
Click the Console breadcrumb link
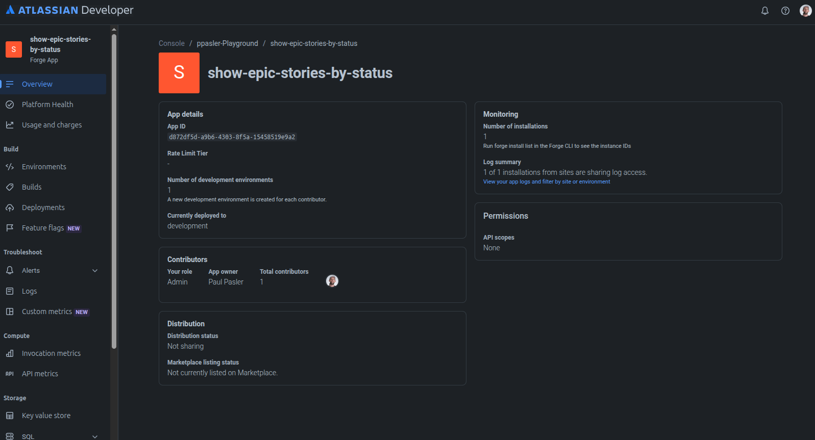(x=171, y=43)
